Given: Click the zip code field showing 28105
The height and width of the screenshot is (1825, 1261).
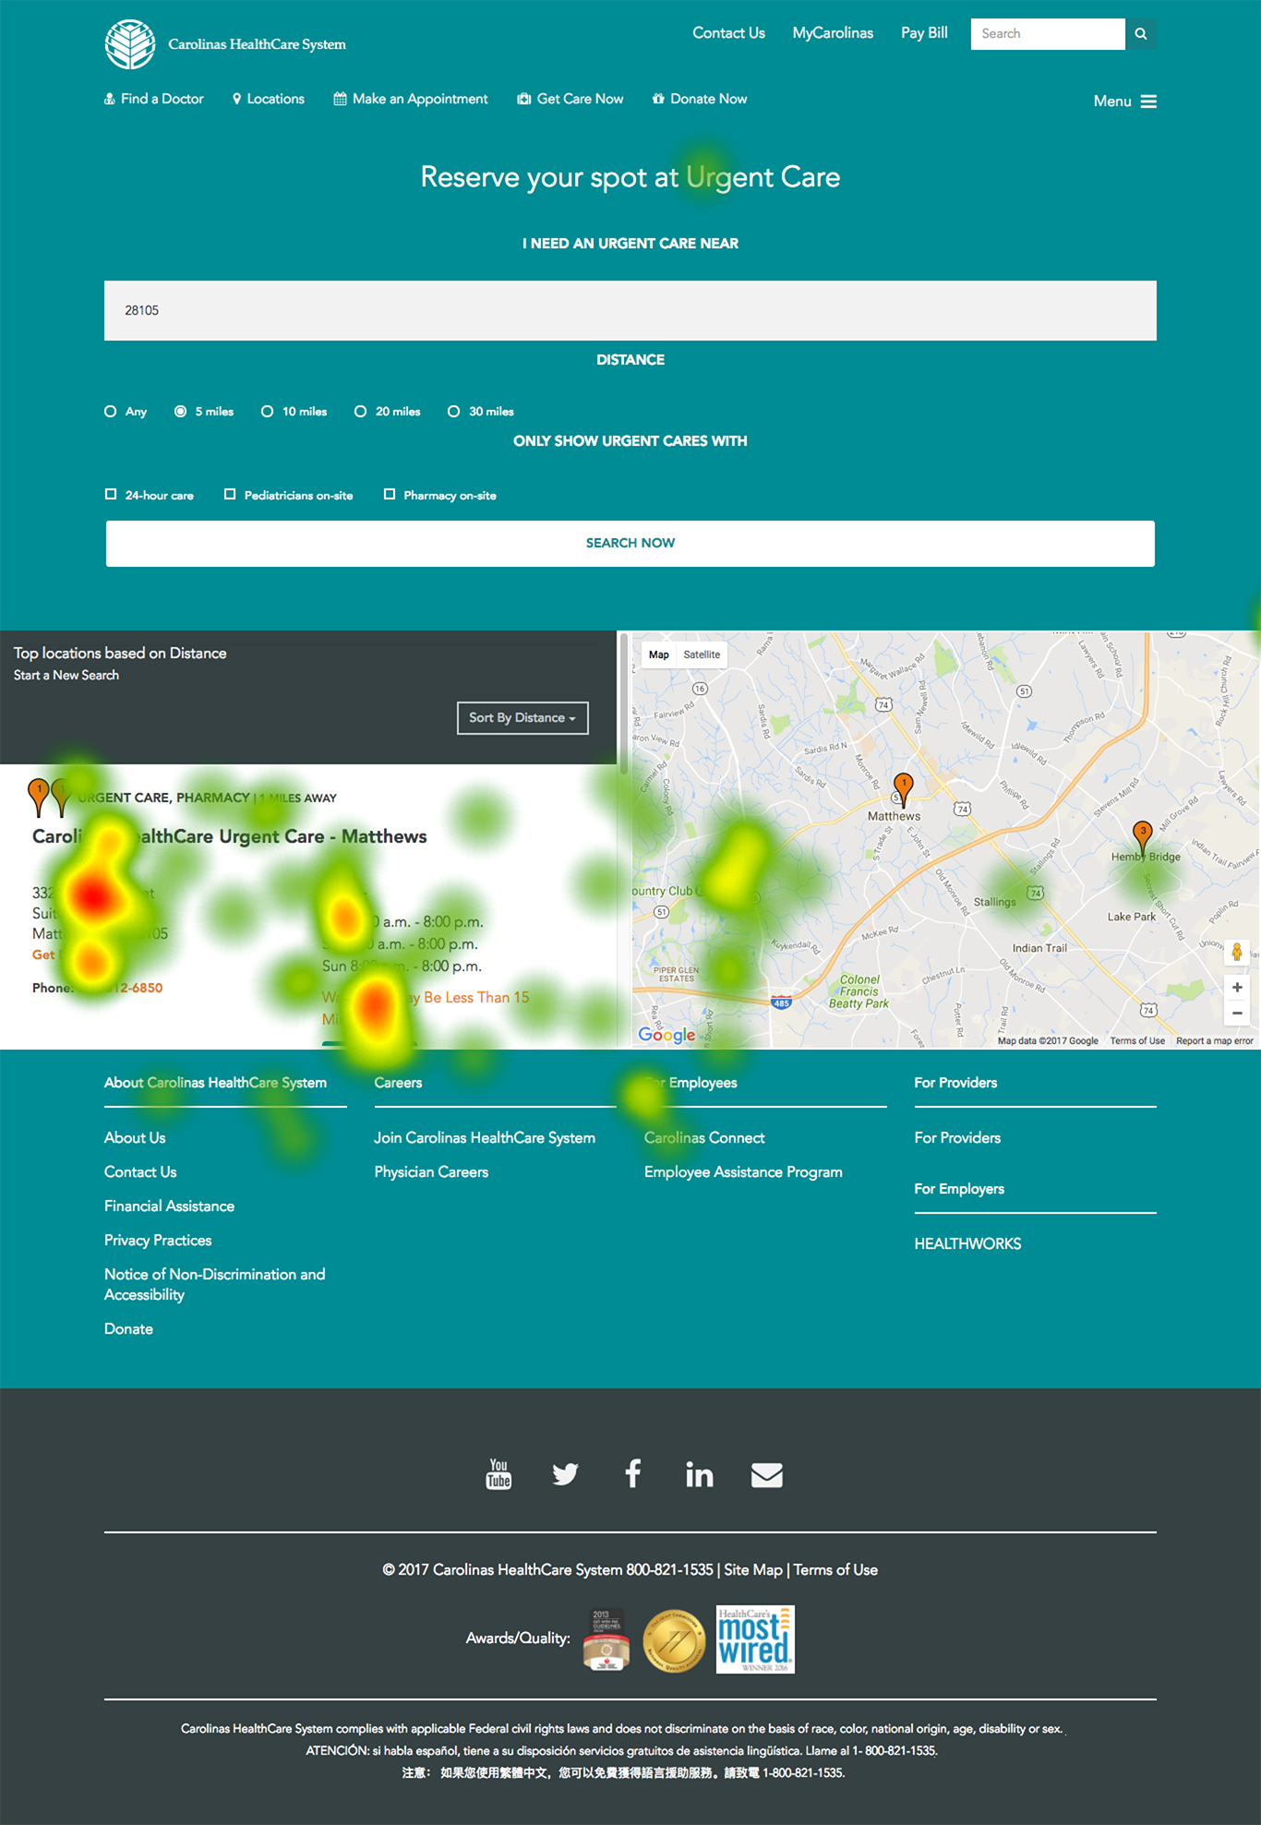Looking at the screenshot, I should [x=630, y=311].
